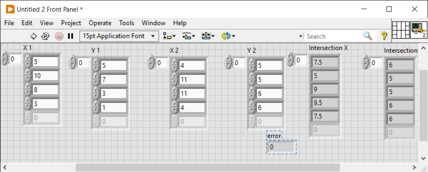
Task: Maximize the Front Panel window
Action: click(x=389, y=9)
